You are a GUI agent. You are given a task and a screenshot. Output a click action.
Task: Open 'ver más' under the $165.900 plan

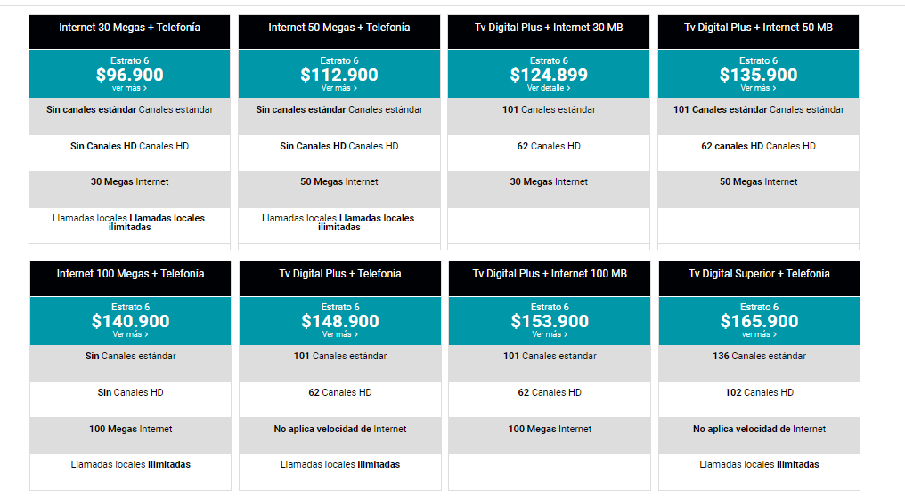click(x=759, y=334)
